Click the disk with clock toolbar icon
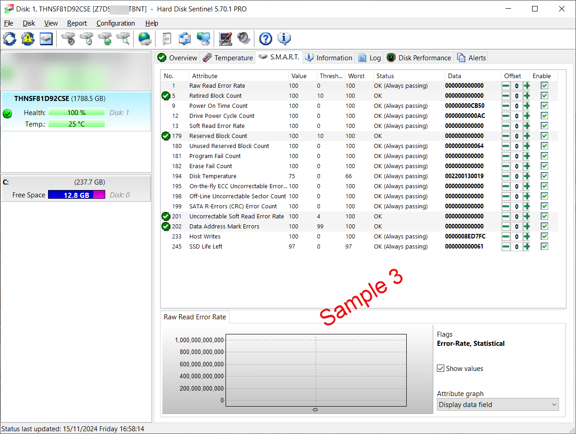The image size is (576, 434). [86, 39]
